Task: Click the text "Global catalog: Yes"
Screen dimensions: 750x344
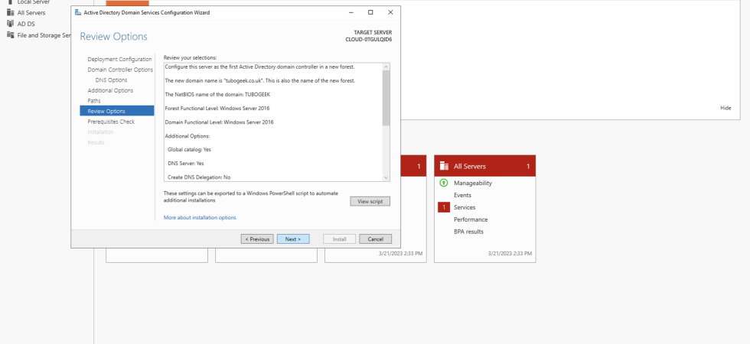Action: click(190, 150)
